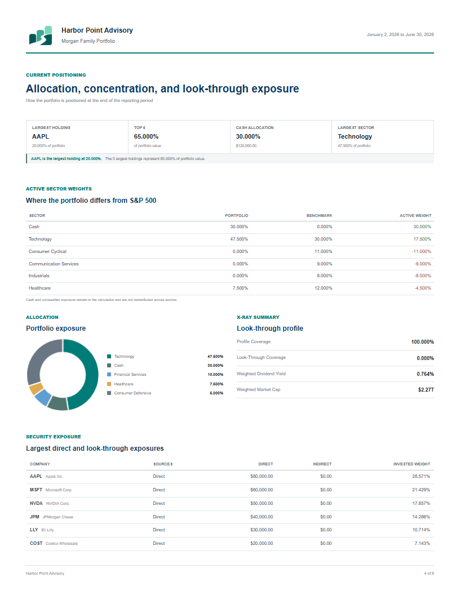
Task: Click the Weighted Dividend Yield value '0.764%'
Action: click(x=425, y=374)
